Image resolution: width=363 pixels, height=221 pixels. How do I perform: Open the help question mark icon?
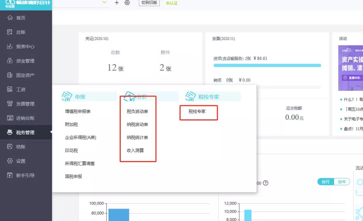[266, 183]
